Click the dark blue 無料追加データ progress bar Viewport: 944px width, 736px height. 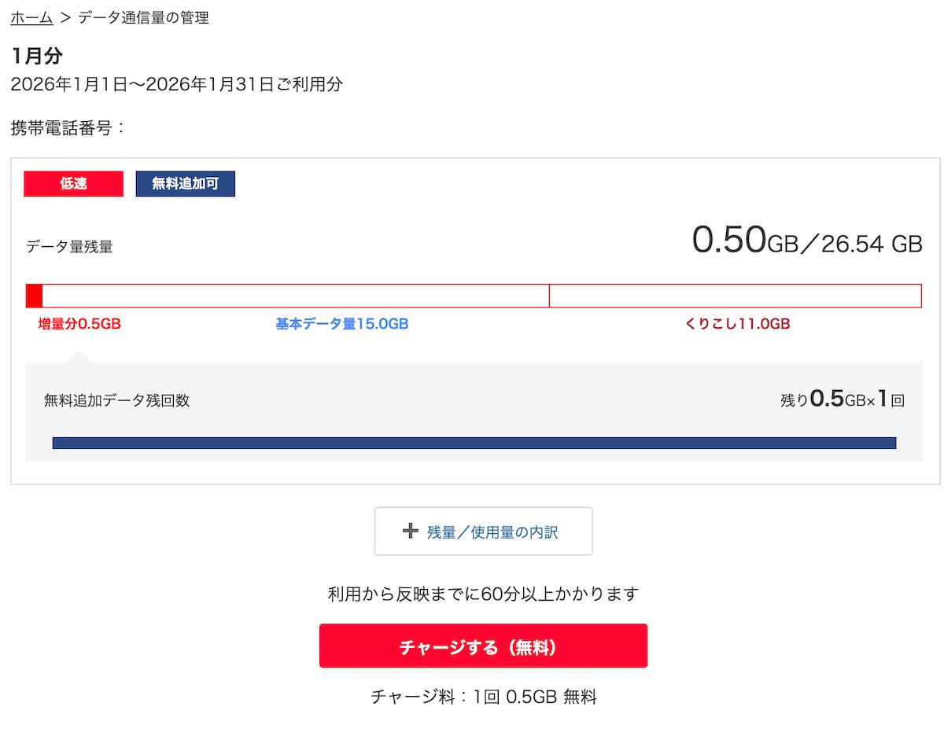click(474, 443)
